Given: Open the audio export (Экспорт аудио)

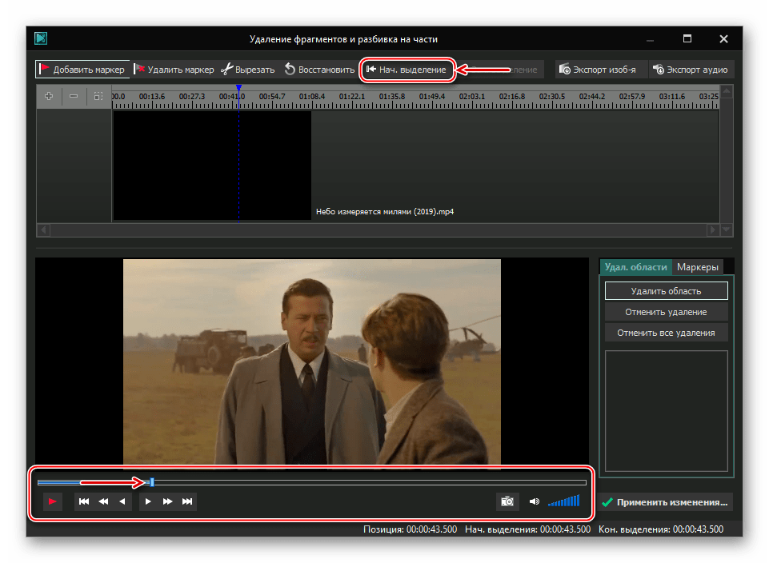Looking at the screenshot, I should 691,70.
